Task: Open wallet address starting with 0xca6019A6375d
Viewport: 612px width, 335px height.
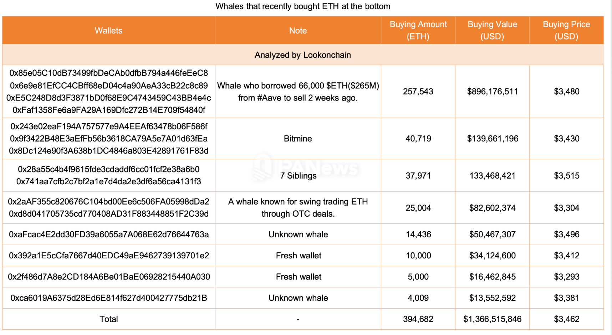Action: point(109,298)
